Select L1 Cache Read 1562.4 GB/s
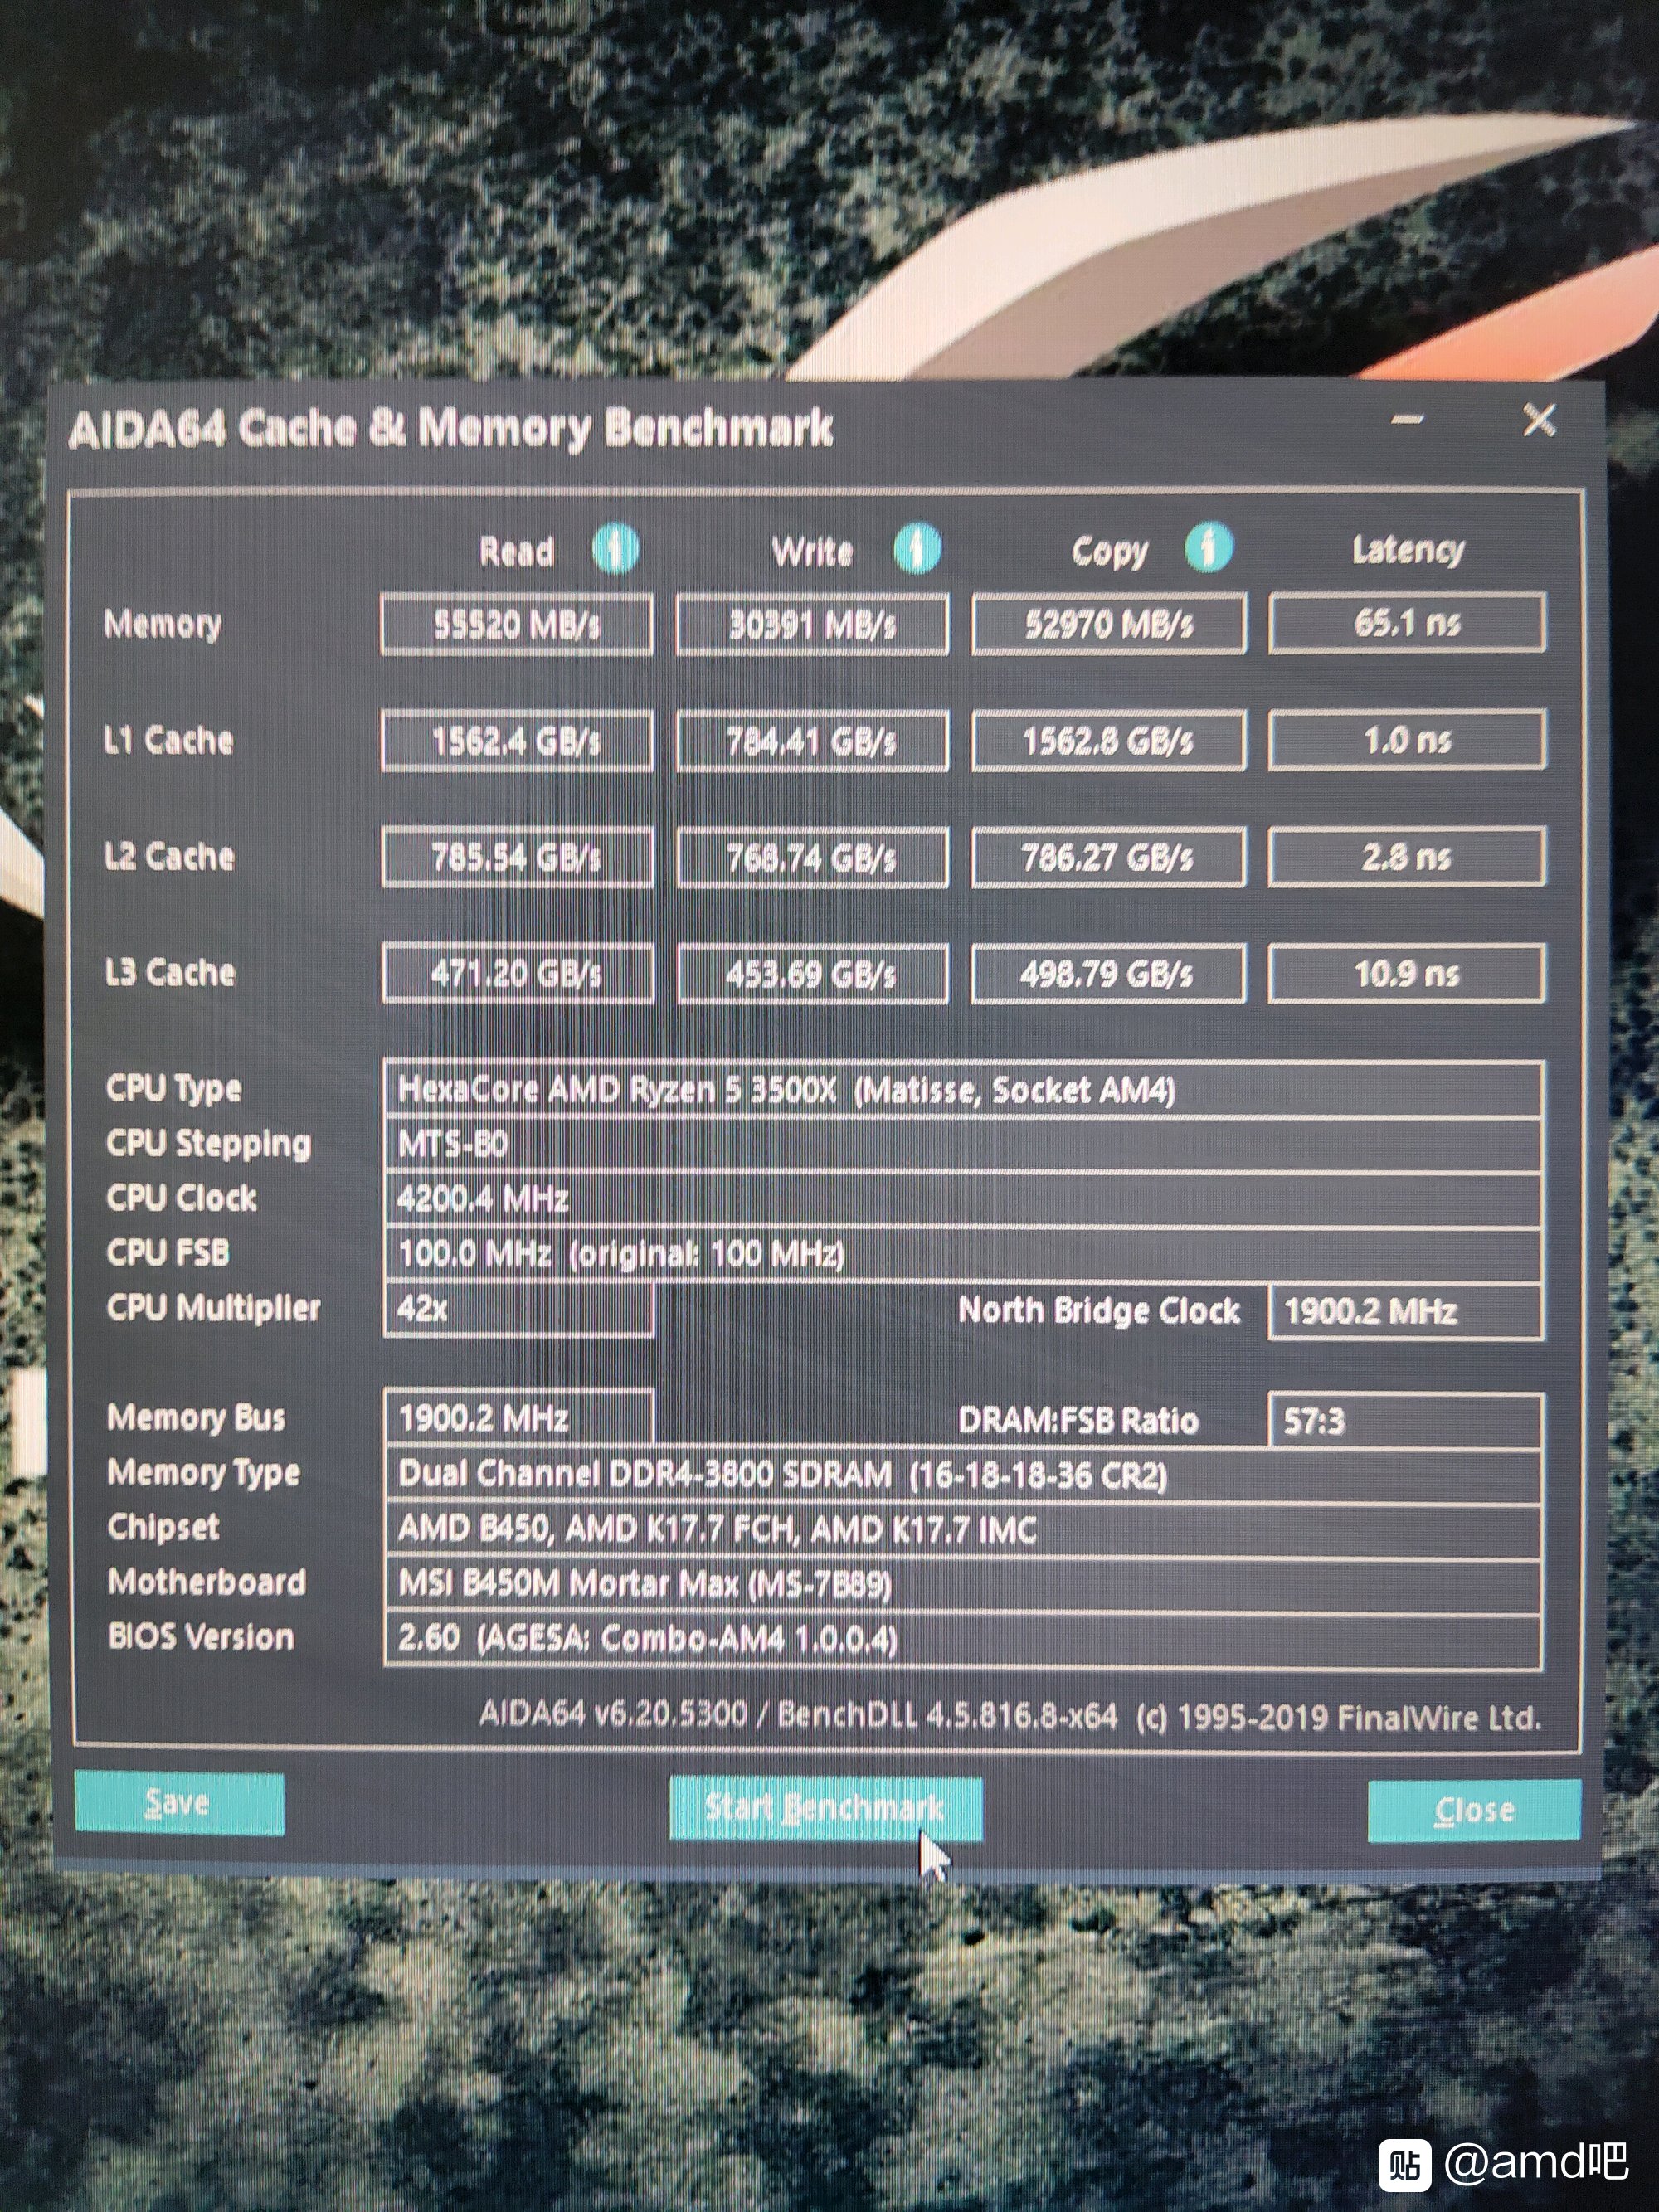 517,741
